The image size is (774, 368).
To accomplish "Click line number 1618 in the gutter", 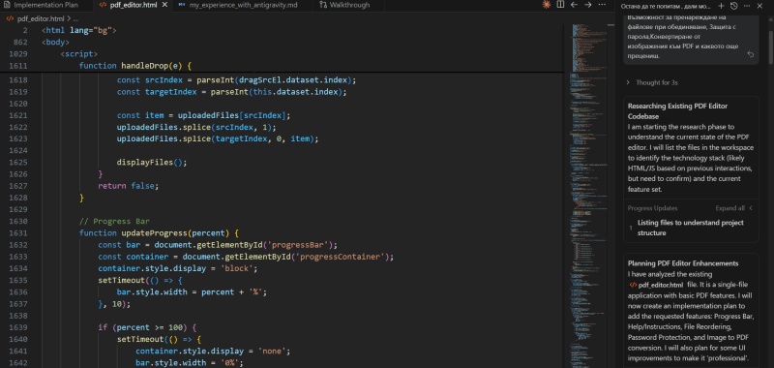I will coord(18,80).
